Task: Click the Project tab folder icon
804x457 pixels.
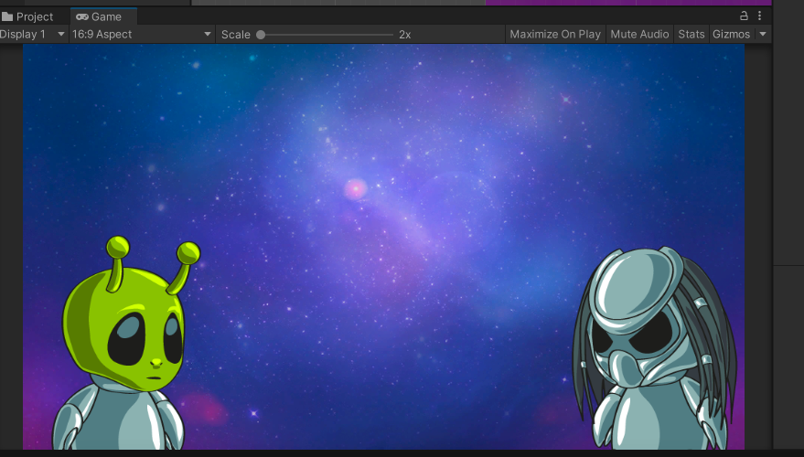Action: pos(7,16)
